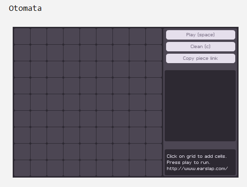Toggle the cell in row four, column seven

coord(121,86)
